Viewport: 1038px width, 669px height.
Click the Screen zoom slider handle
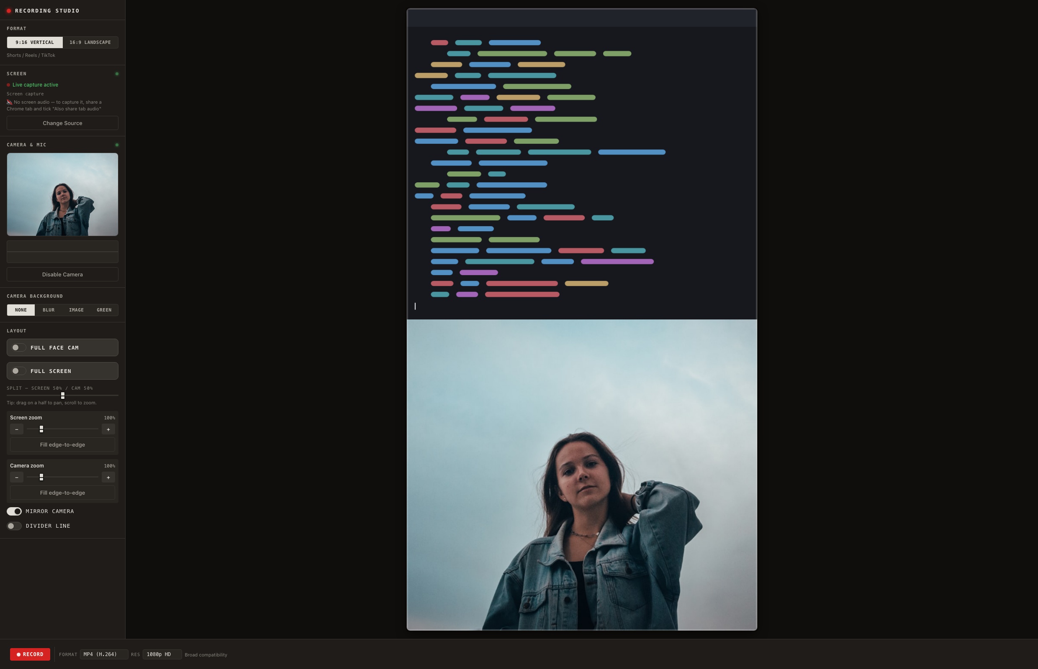click(41, 429)
